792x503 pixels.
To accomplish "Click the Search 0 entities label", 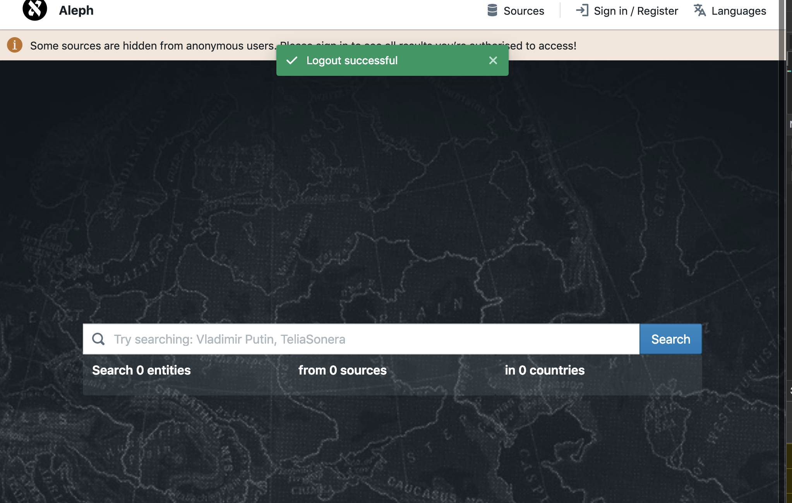I will (x=141, y=370).
